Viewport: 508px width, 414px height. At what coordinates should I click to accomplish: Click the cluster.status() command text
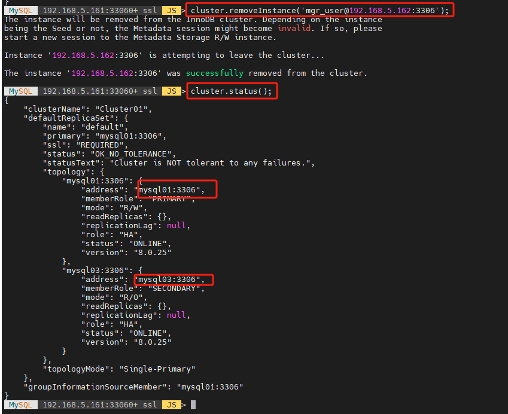232,91
